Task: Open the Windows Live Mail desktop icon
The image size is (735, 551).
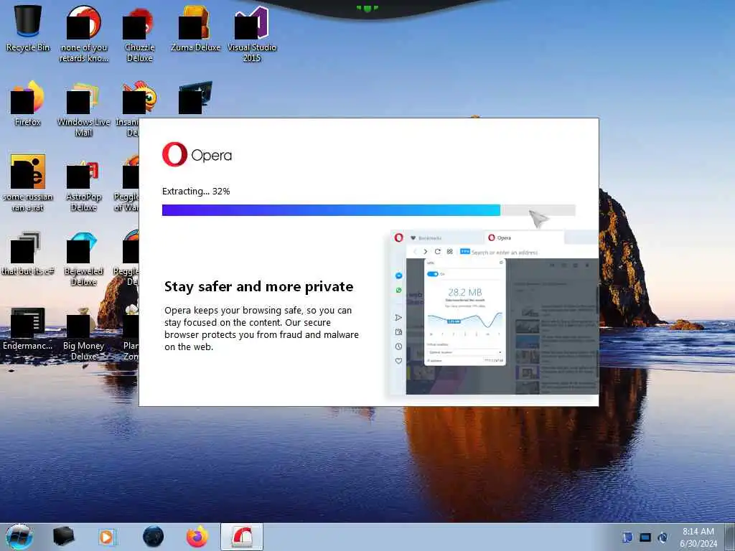Action: coord(83,109)
